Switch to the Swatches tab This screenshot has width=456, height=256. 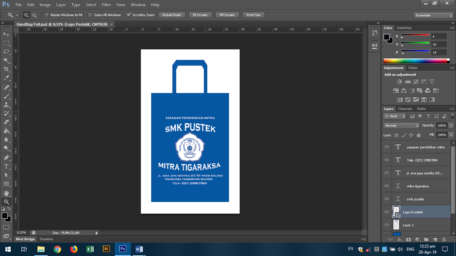click(x=404, y=28)
